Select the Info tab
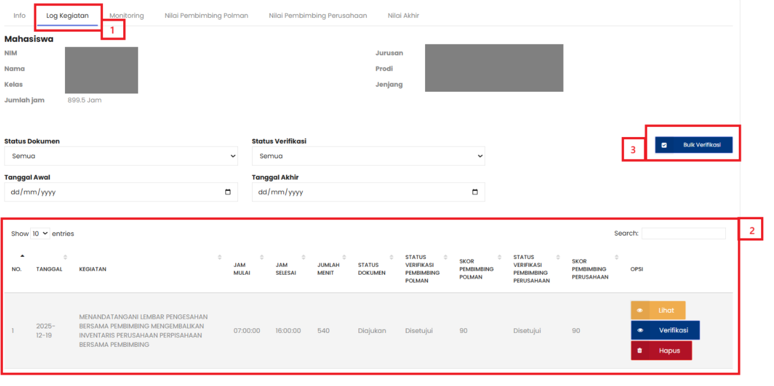The image size is (774, 386). pyautogui.click(x=20, y=16)
